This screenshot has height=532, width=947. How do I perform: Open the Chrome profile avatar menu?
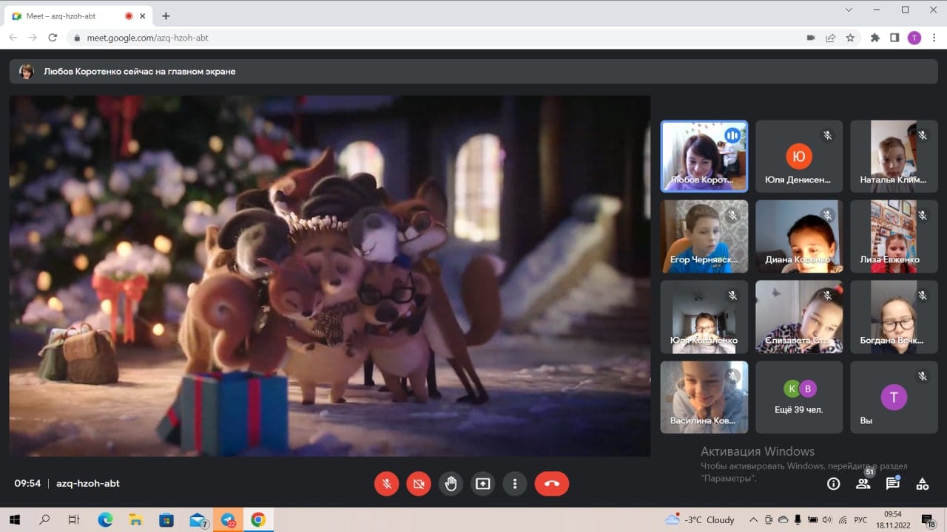coord(914,38)
